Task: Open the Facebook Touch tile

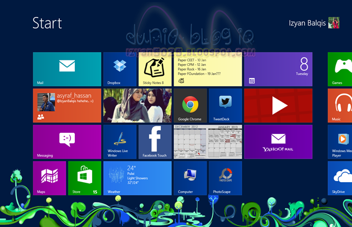Action: [155, 142]
